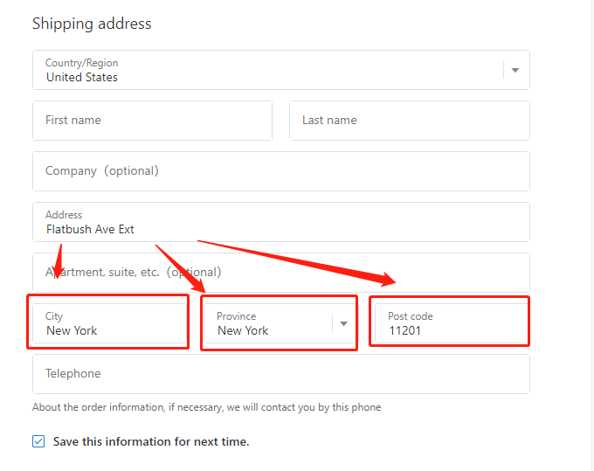Focus the Apartment, suite, etc. field
Image resolution: width=594 pixels, height=471 pixels.
(x=281, y=273)
